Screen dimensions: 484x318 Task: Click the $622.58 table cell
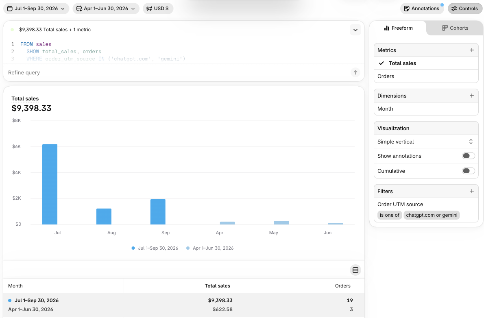[222, 309]
